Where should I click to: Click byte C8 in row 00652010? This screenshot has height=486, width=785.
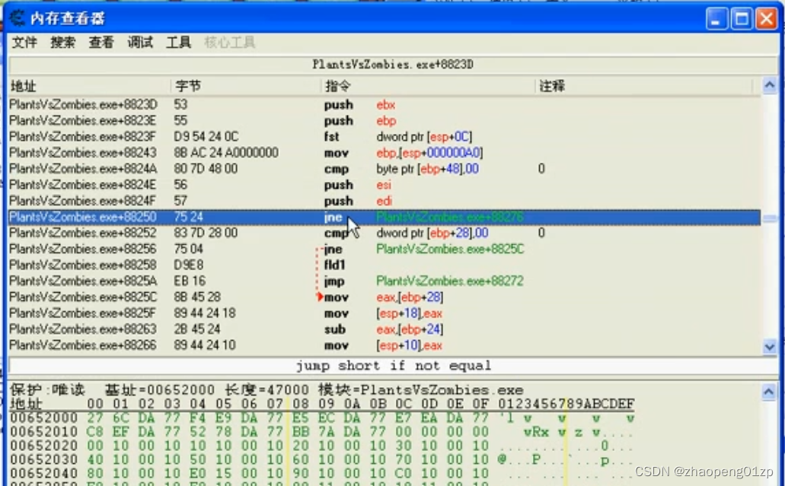click(x=94, y=432)
